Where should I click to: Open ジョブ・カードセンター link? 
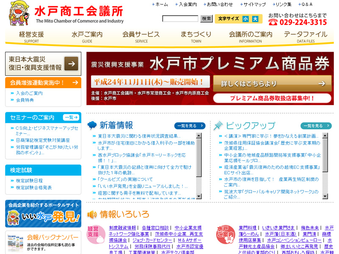pos(152,240)
